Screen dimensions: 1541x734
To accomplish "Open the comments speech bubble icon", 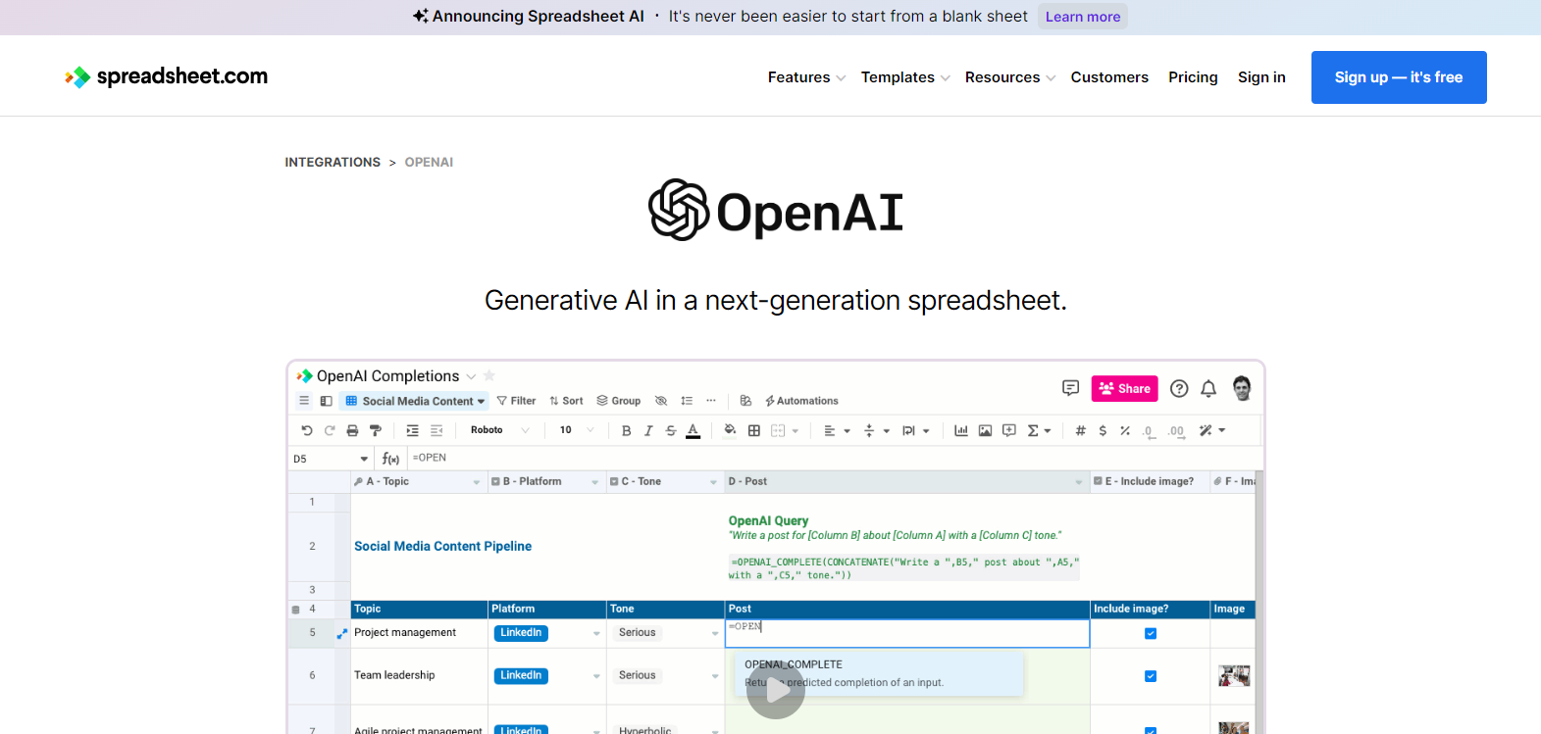I will pos(1070,388).
